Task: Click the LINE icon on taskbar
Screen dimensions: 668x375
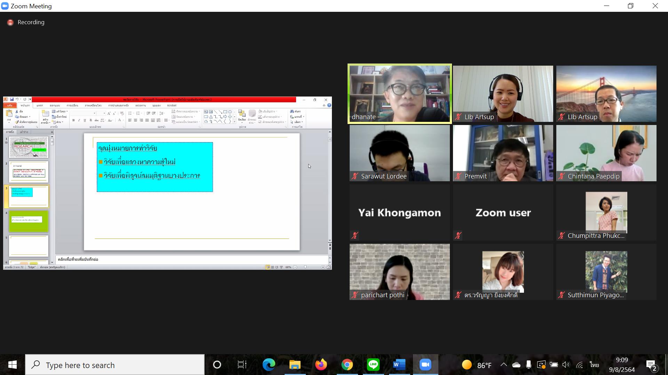Action: (373, 365)
